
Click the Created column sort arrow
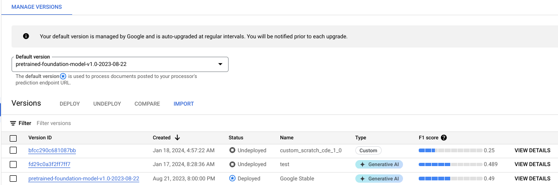177,137
